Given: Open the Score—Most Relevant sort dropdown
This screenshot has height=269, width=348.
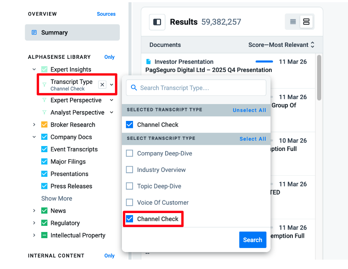Looking at the screenshot, I should pos(281,45).
